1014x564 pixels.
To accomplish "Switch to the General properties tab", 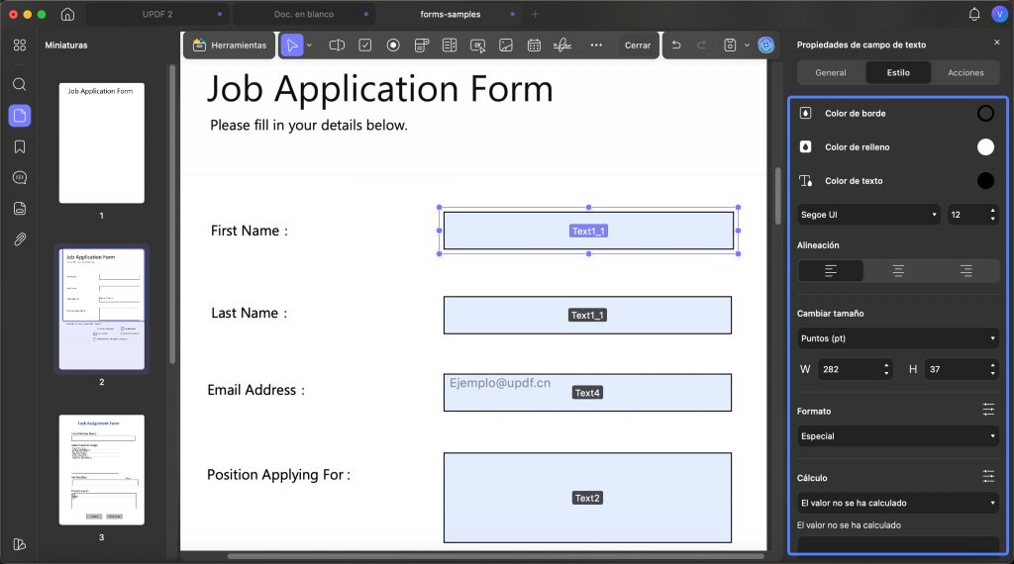I will (x=831, y=73).
